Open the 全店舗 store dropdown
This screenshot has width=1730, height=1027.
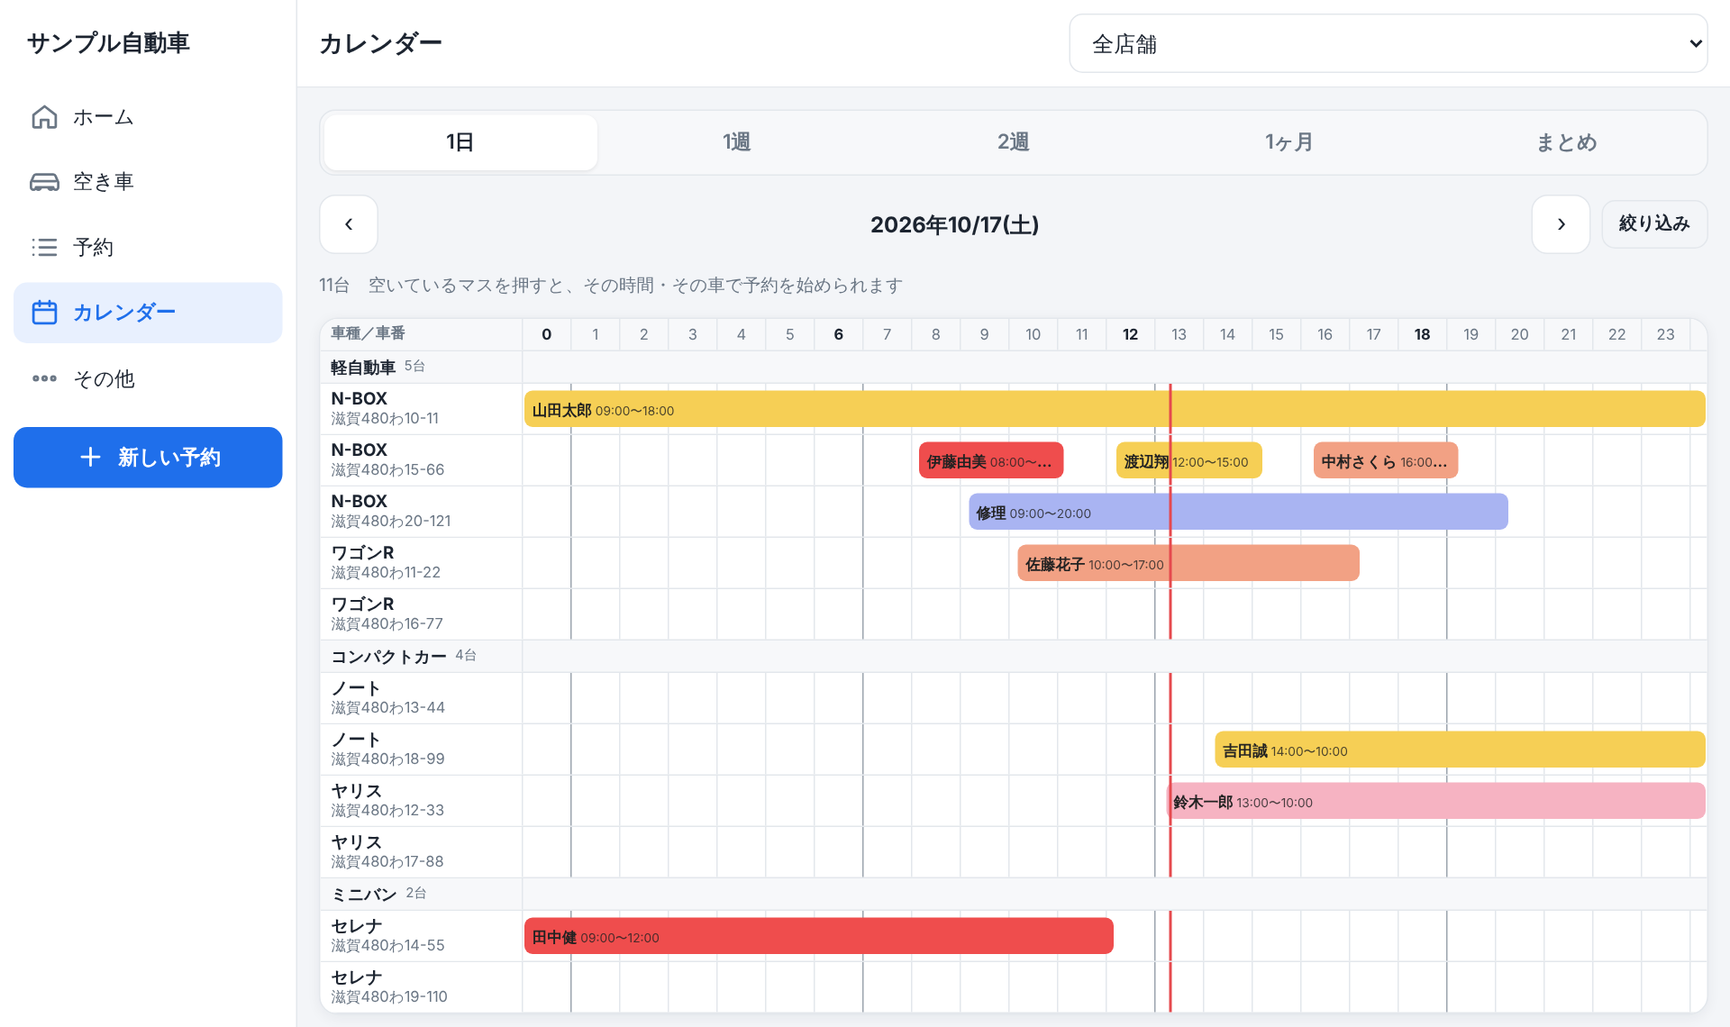tap(1388, 43)
